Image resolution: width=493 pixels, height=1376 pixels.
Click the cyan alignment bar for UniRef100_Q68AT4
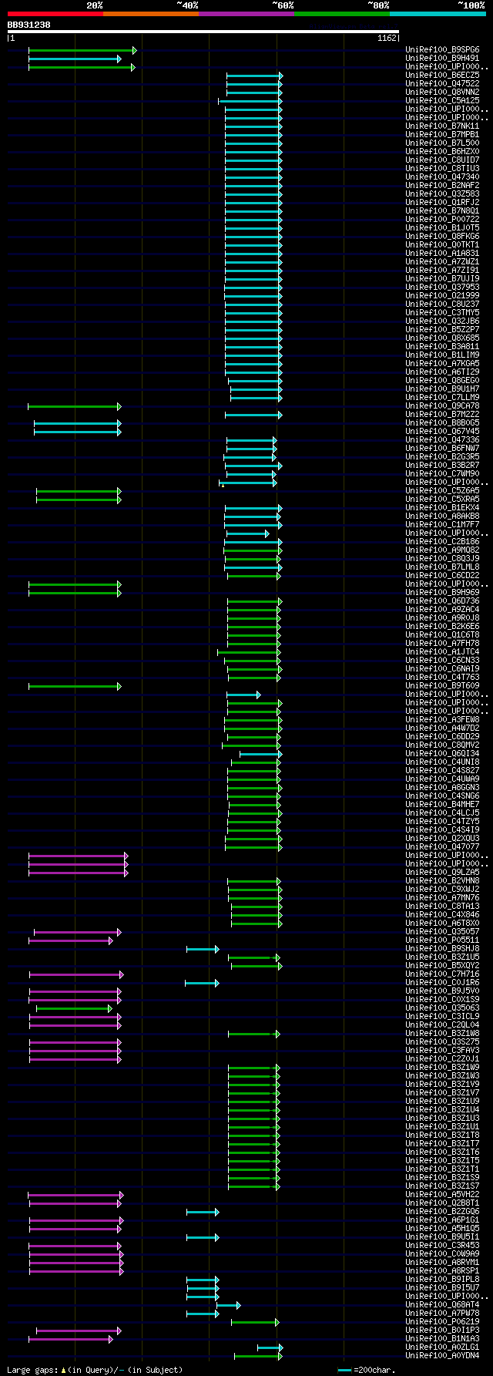coord(229,1305)
